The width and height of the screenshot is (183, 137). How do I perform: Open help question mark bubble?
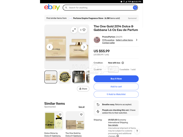click(137, 131)
